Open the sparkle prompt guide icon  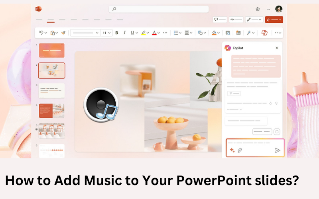point(232,150)
